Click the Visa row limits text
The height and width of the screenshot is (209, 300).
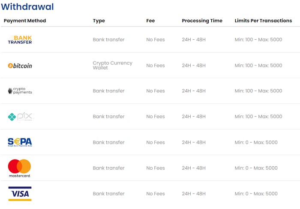pos(256,194)
